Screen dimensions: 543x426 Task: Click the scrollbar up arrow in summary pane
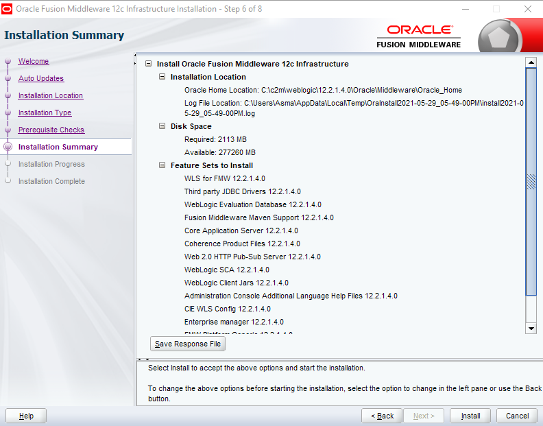531,62
